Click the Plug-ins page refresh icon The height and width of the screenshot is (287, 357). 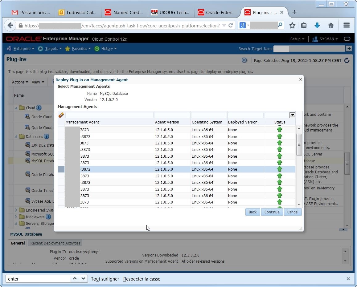pyautogui.click(x=347, y=60)
